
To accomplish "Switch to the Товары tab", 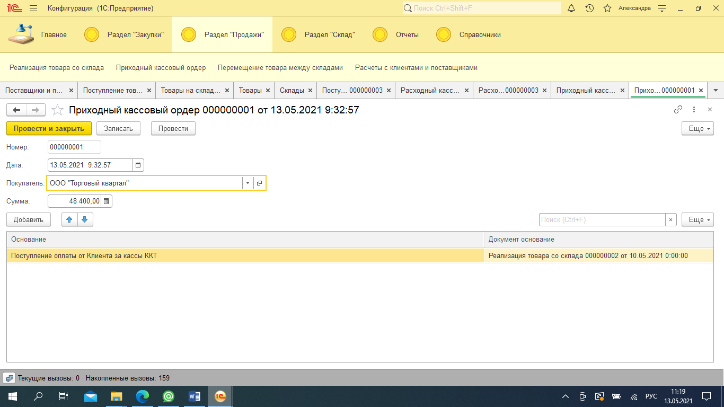I will click(250, 90).
